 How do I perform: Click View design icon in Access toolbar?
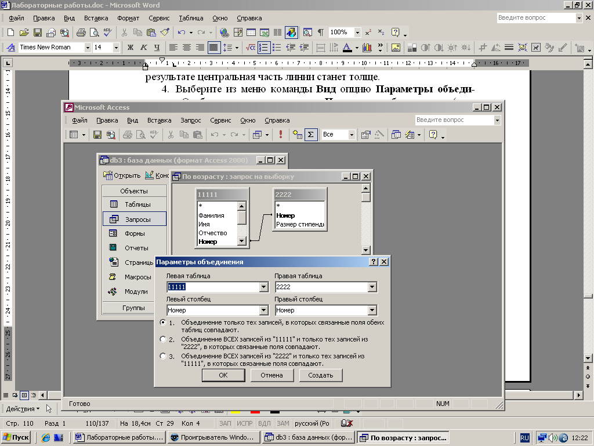(x=74, y=135)
